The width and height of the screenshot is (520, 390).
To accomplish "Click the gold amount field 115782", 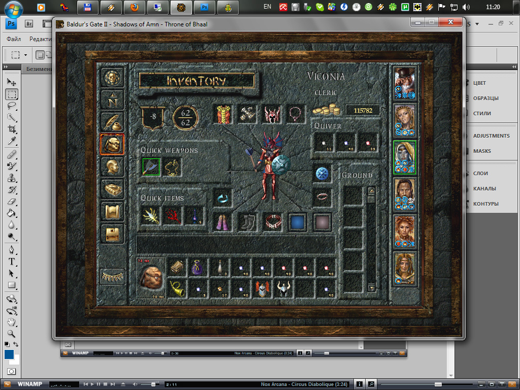I will (x=363, y=110).
